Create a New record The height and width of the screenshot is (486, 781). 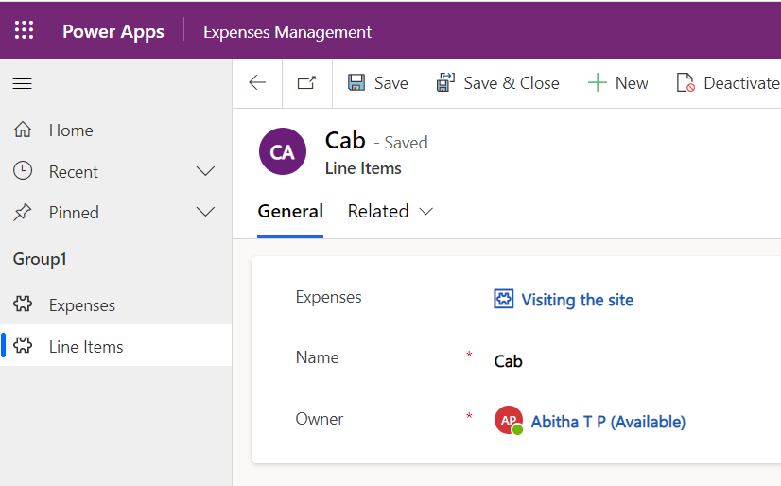pyautogui.click(x=618, y=83)
